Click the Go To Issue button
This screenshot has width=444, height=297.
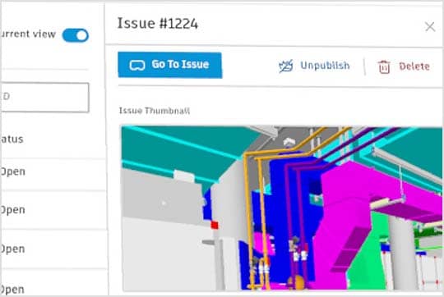coord(170,65)
